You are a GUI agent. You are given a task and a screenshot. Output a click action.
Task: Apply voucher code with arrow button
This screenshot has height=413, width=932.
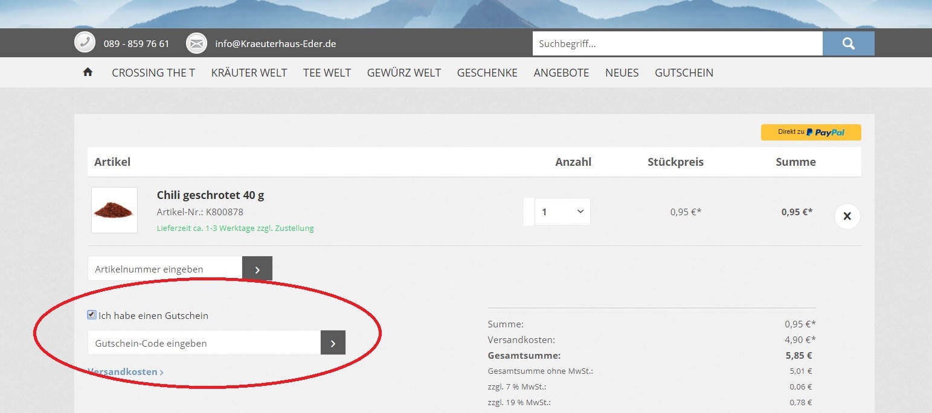[x=333, y=343]
